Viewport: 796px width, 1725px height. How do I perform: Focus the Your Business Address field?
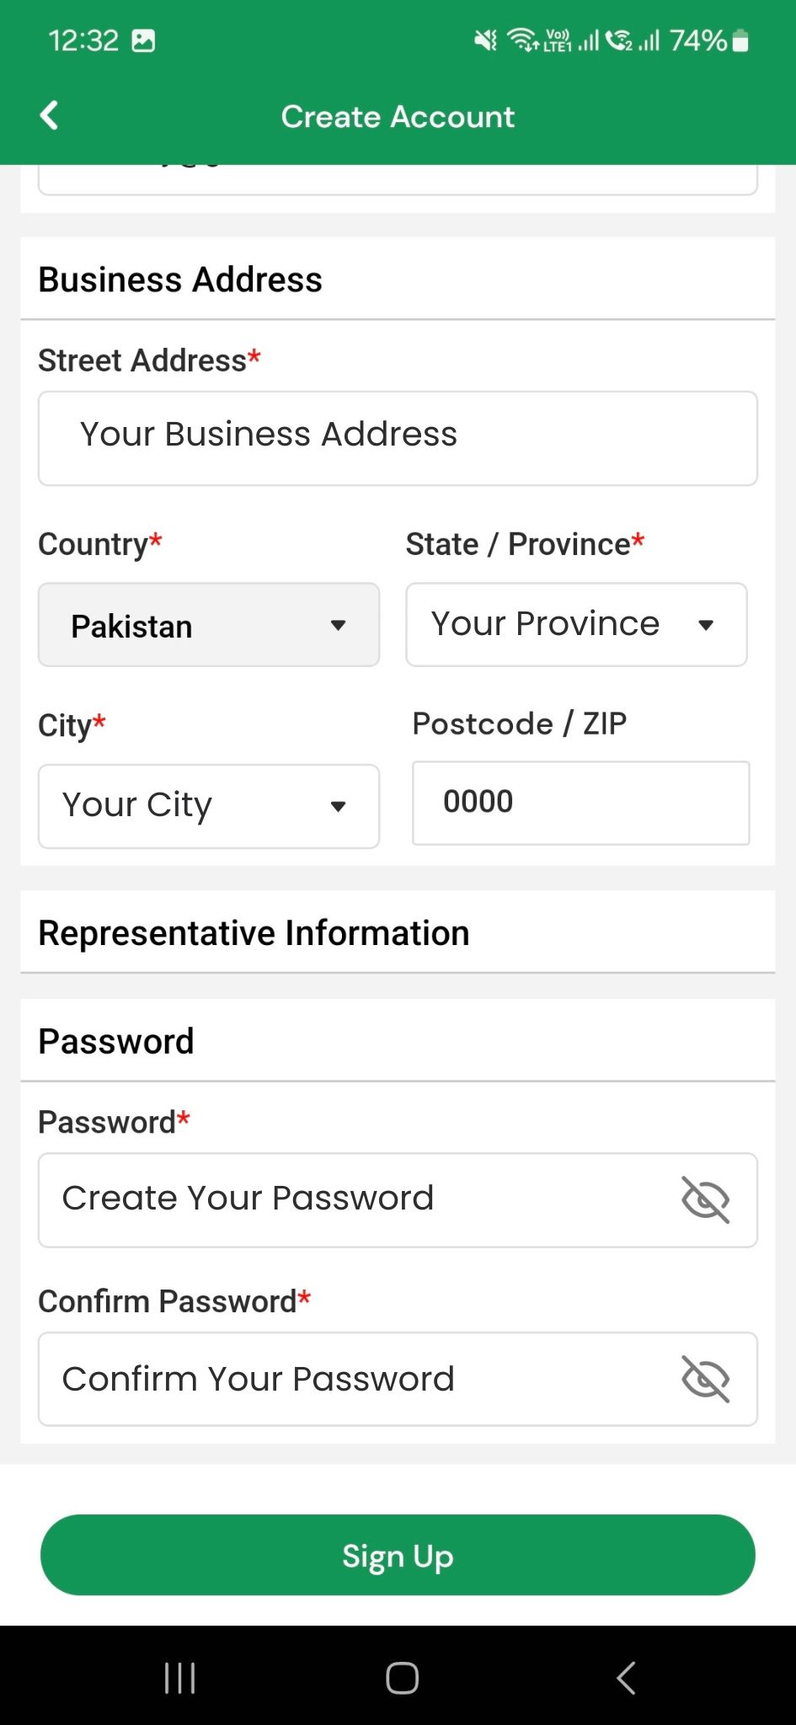[x=398, y=438]
